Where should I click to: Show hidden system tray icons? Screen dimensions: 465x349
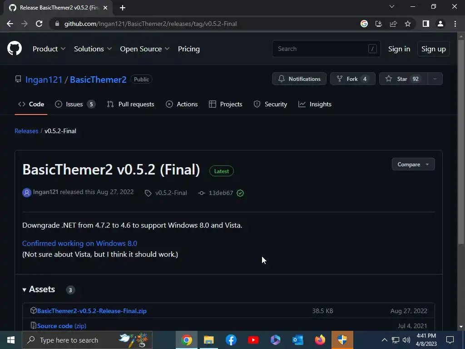coord(384,340)
